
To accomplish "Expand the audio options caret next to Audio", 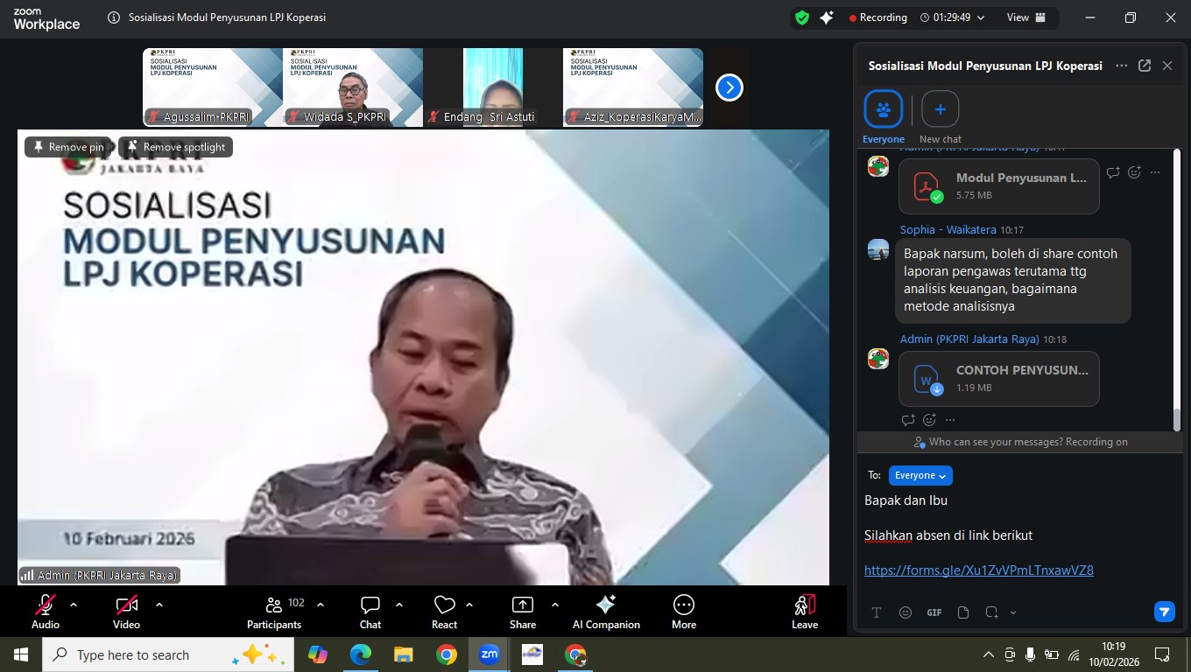I will 74,605.
